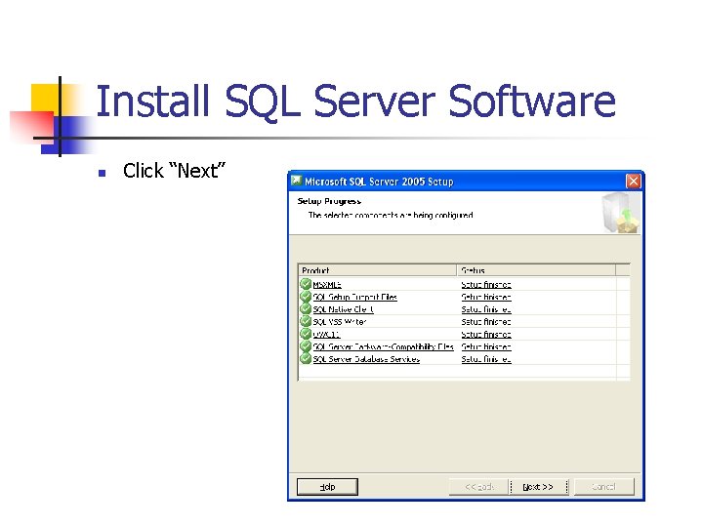Open SQL Server Backward-Compatibility Files link

[x=384, y=346]
